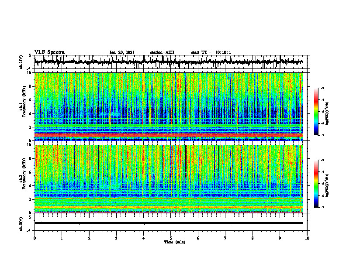Click the "ch.1(V)" waveform axis label
Screen dimensions: 346x267
point(21,62)
